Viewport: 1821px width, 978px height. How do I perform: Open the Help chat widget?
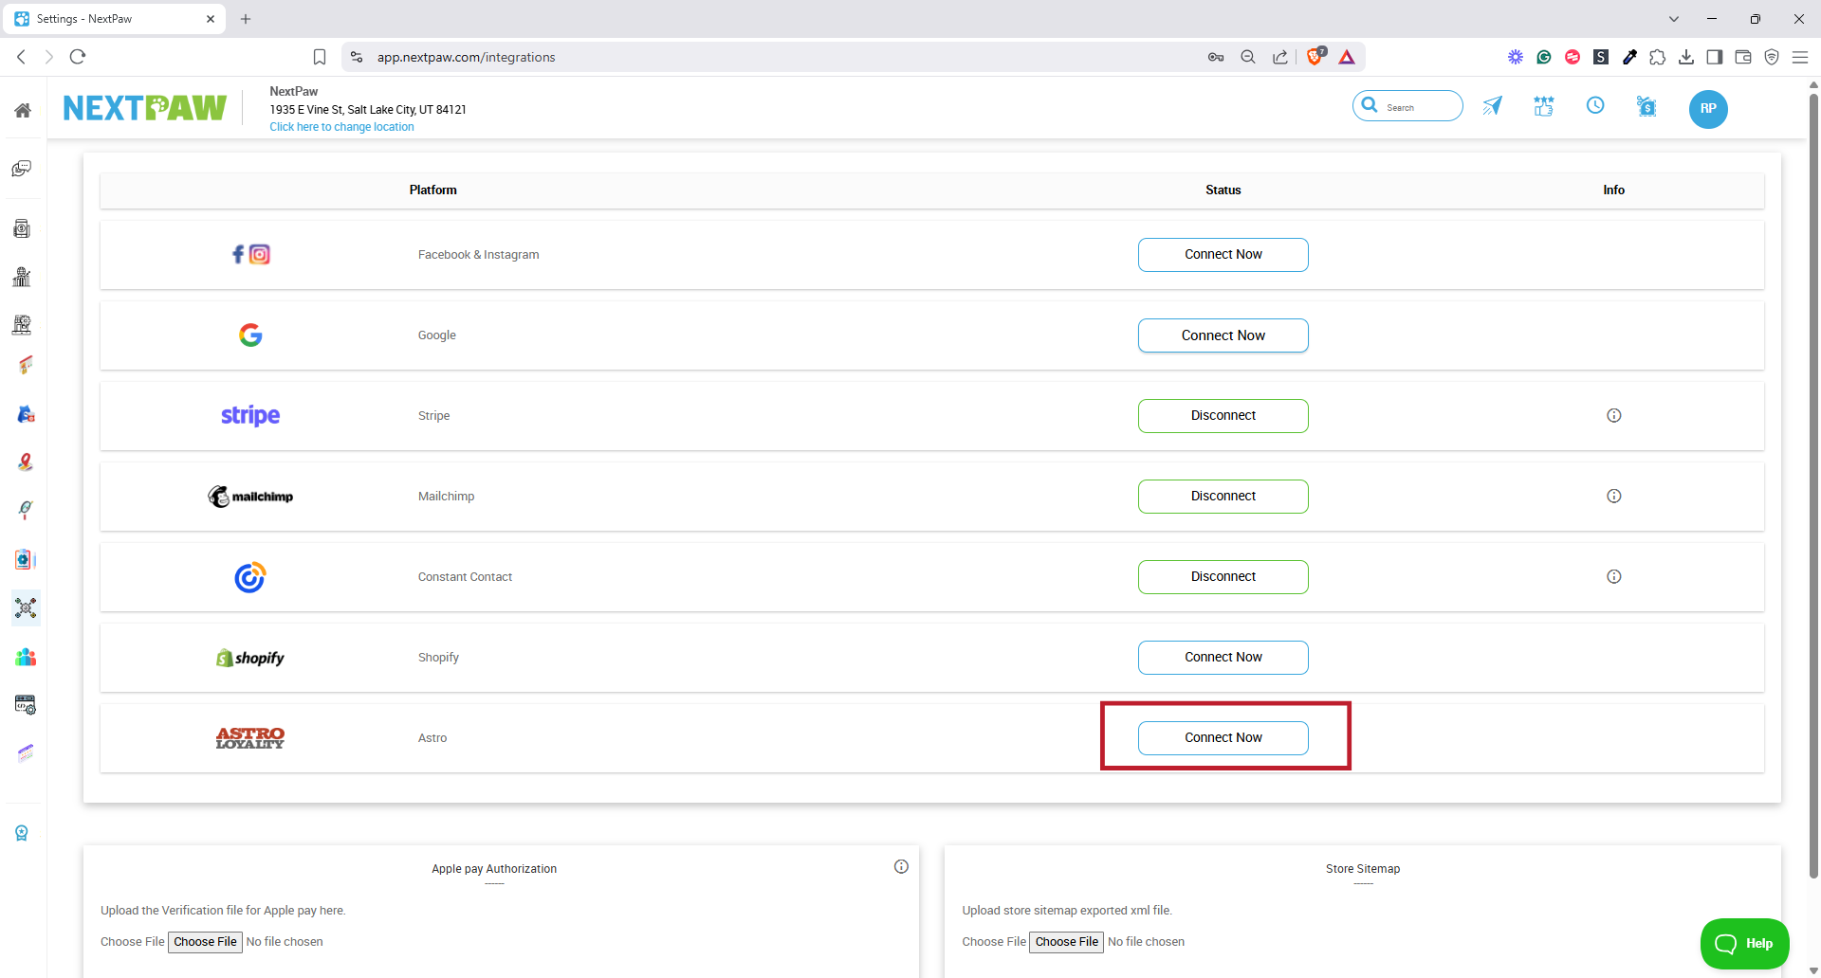coord(1744,943)
